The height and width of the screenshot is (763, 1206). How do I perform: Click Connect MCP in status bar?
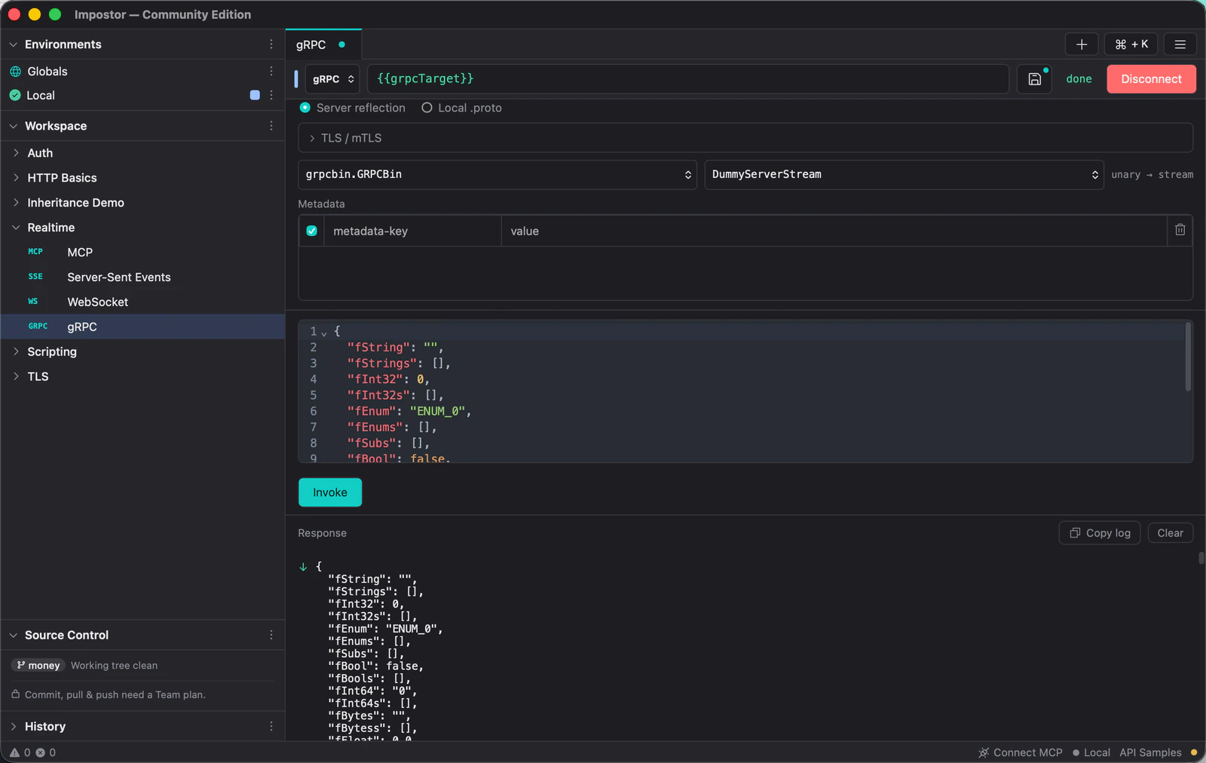[x=1020, y=752]
